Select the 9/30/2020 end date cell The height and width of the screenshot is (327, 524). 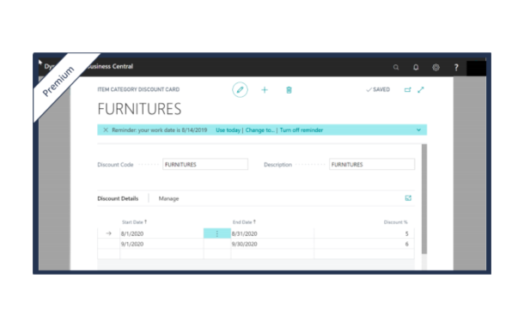tap(272, 244)
